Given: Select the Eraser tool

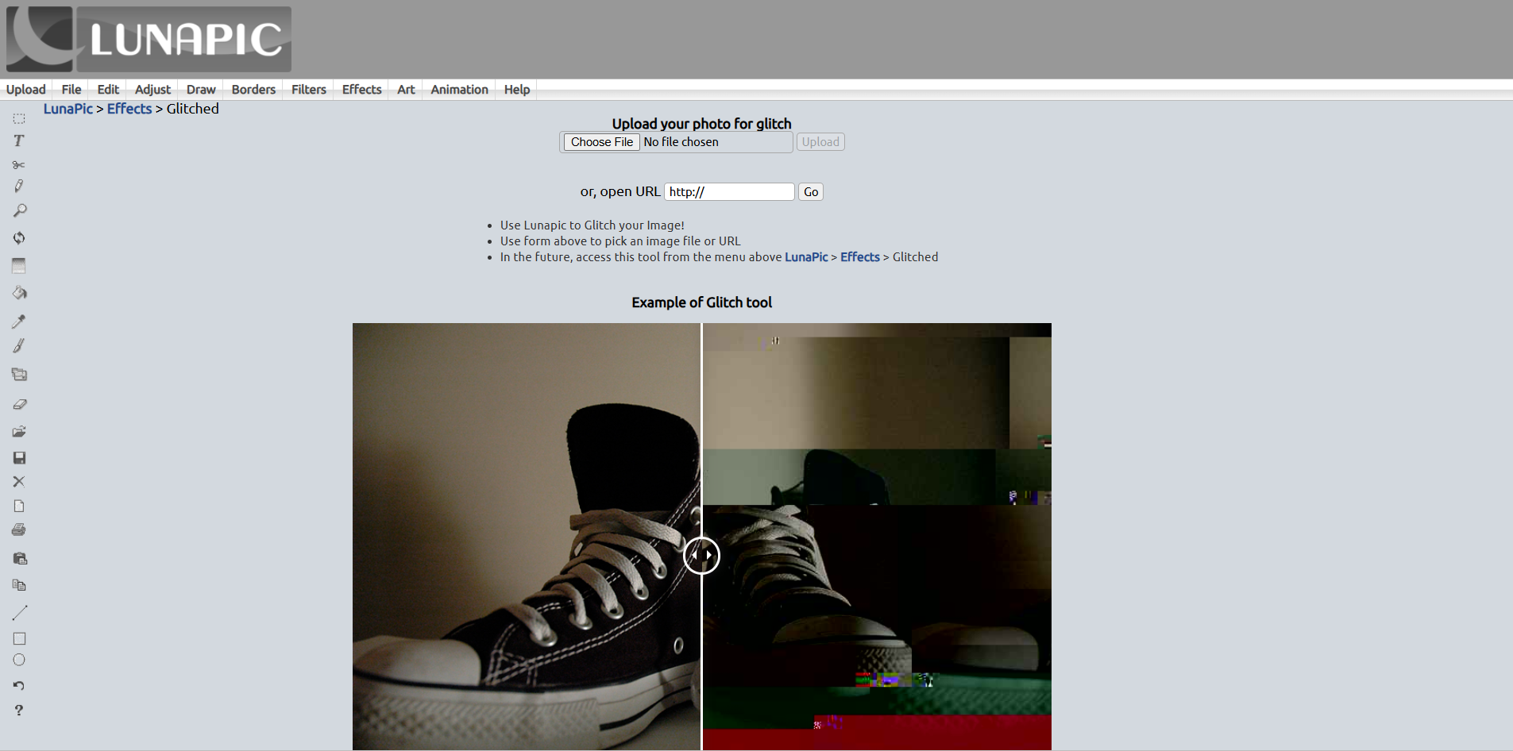Looking at the screenshot, I should tap(19, 404).
